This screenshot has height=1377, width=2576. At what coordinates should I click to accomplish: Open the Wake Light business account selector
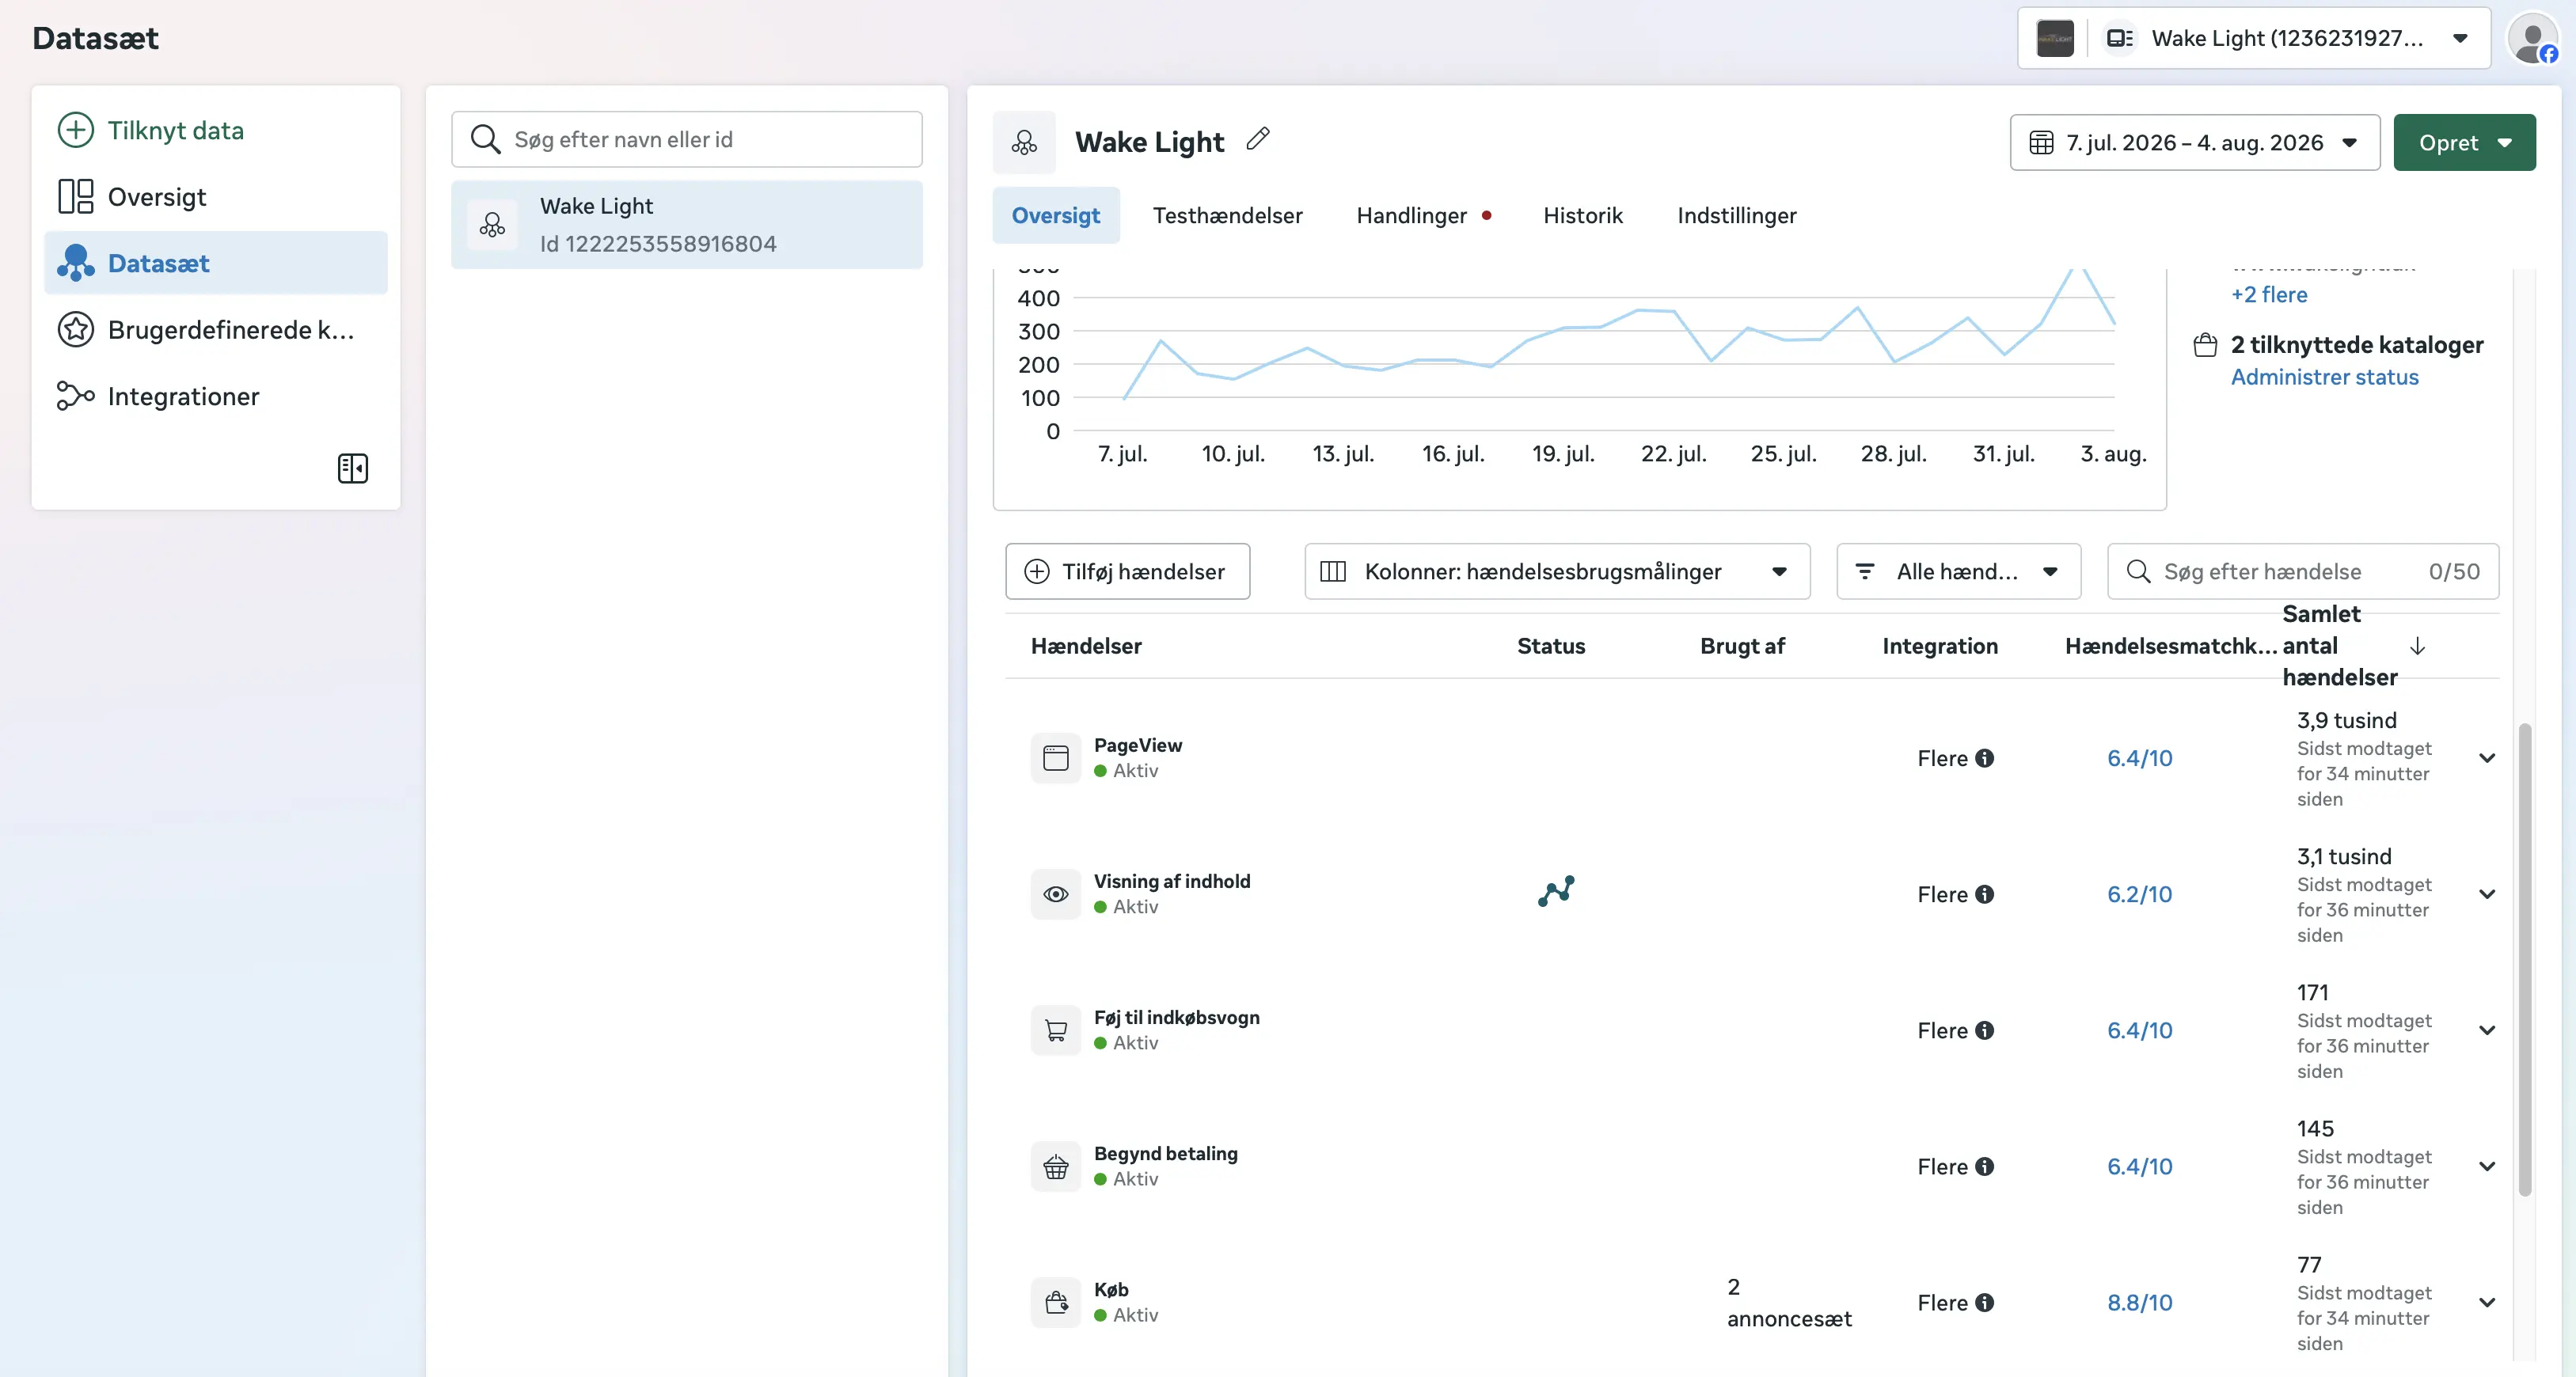[2253, 38]
